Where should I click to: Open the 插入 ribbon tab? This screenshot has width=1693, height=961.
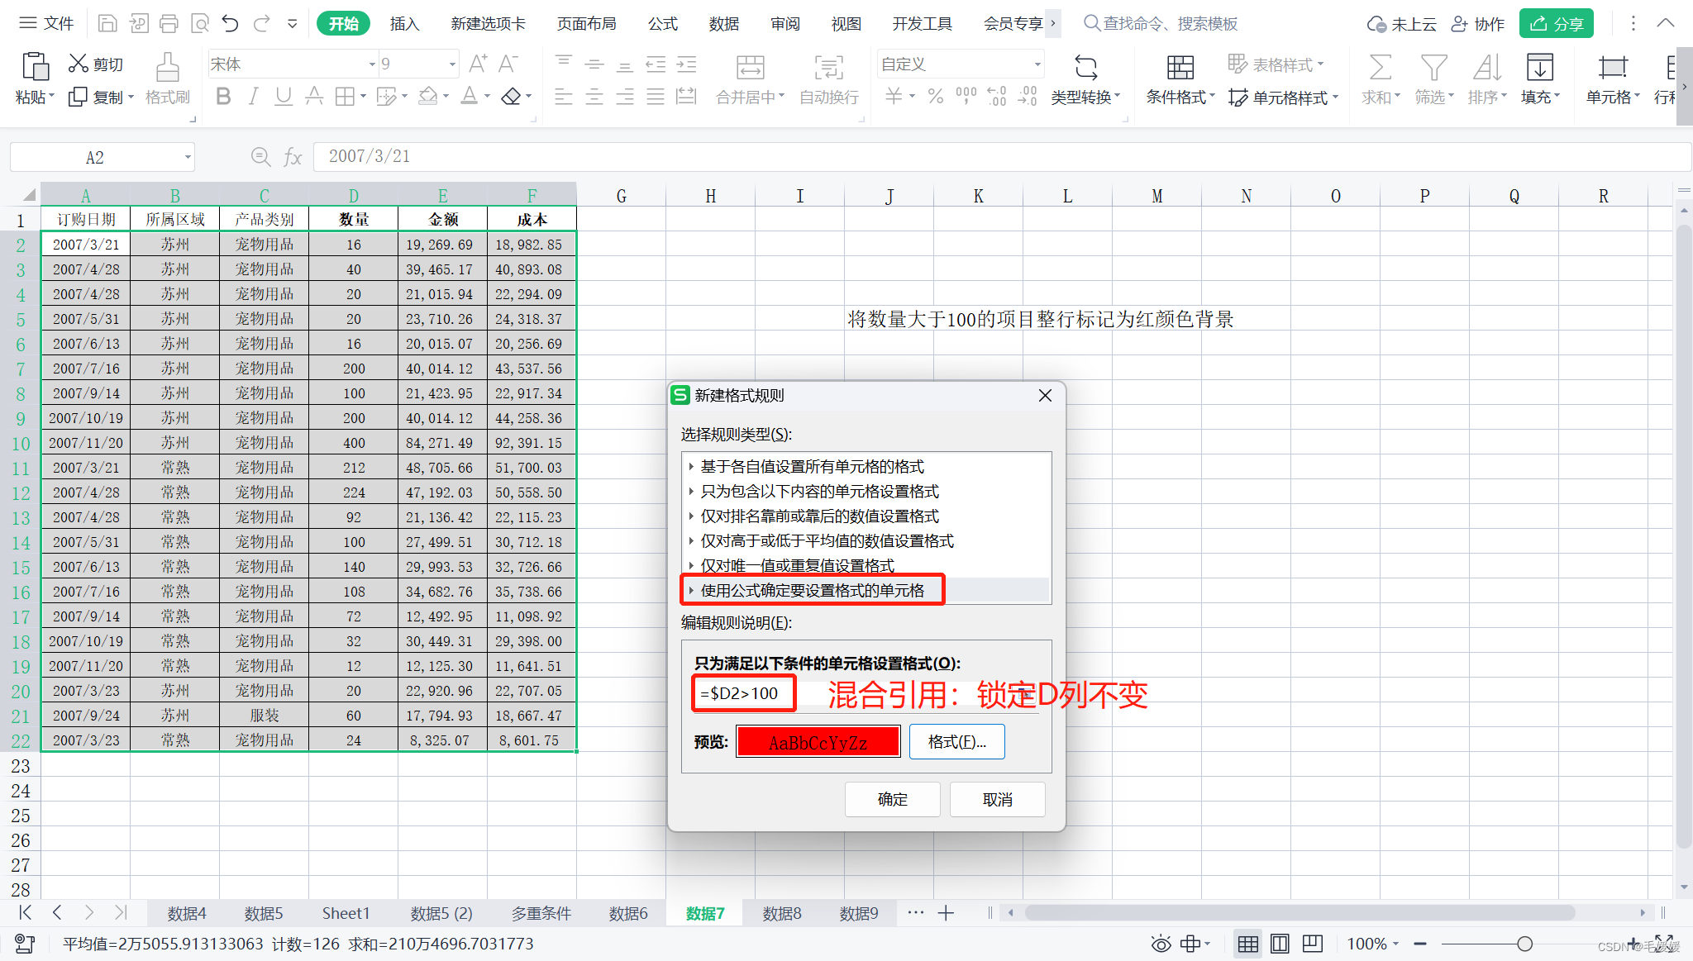point(404,24)
